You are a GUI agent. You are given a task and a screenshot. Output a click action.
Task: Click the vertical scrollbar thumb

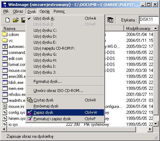156,73
